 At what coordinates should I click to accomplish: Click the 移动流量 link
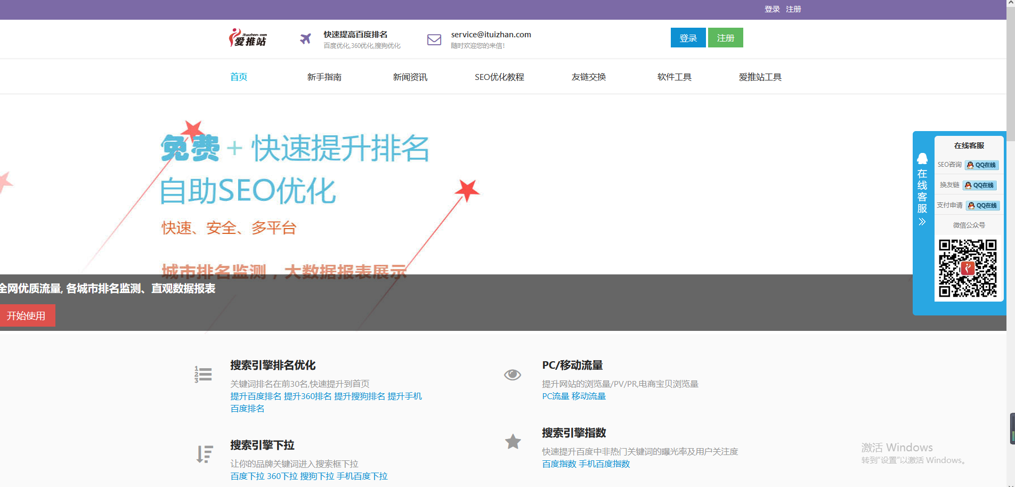[x=589, y=396]
